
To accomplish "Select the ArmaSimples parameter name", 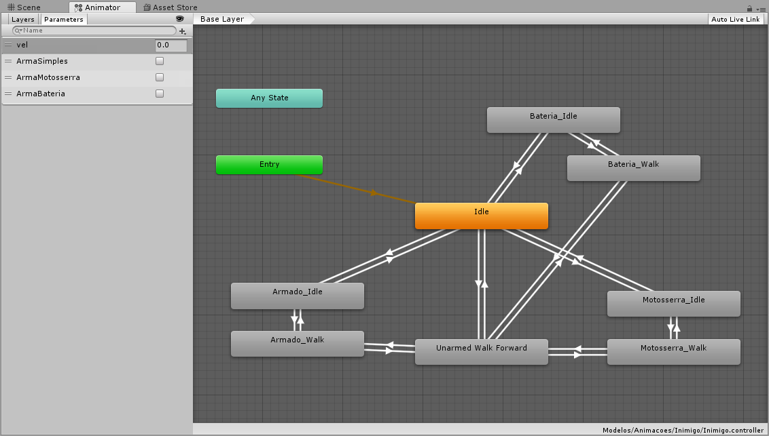I will 42,61.
